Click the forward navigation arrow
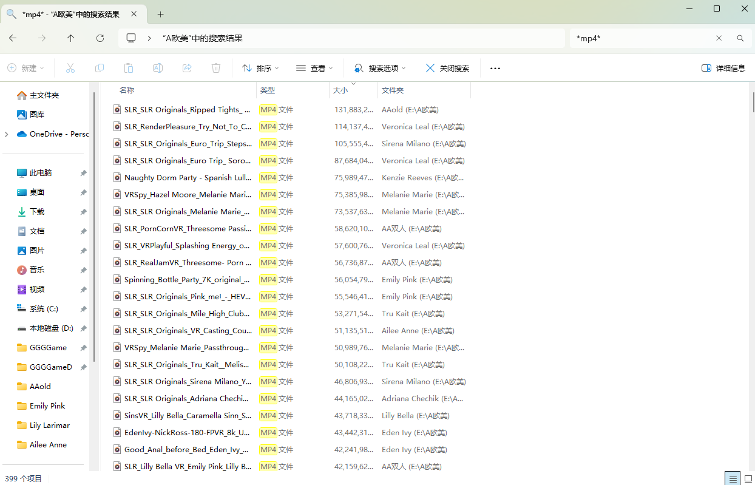Screen dimensions: 755x485 pos(42,38)
